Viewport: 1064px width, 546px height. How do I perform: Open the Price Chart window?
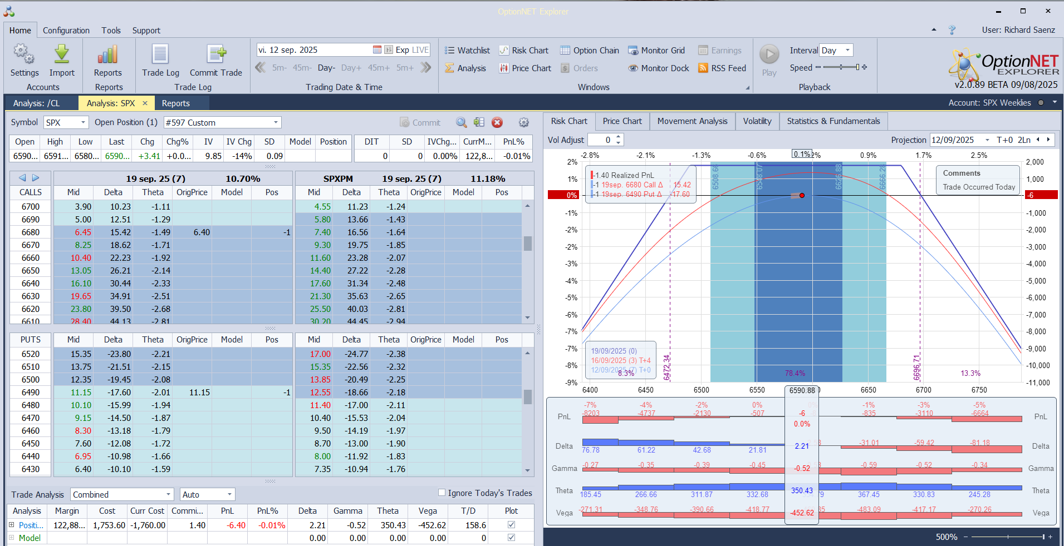point(525,68)
